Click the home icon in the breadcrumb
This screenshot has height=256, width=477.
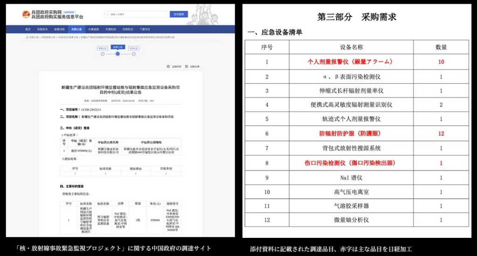[x=27, y=37]
